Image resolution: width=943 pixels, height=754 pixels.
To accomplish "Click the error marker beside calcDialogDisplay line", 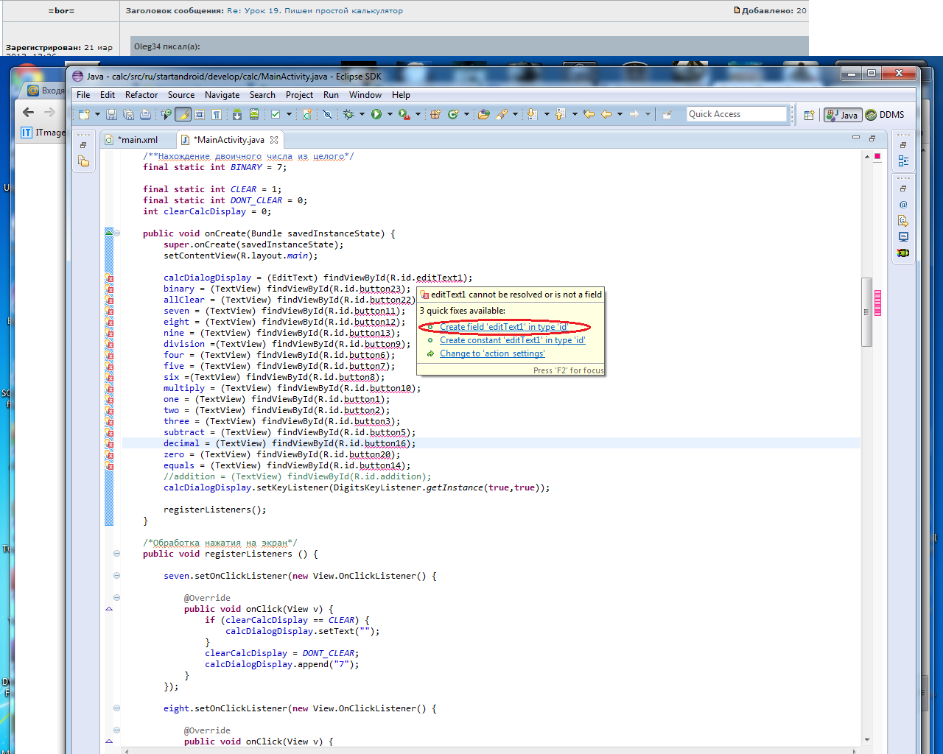I will [x=109, y=278].
